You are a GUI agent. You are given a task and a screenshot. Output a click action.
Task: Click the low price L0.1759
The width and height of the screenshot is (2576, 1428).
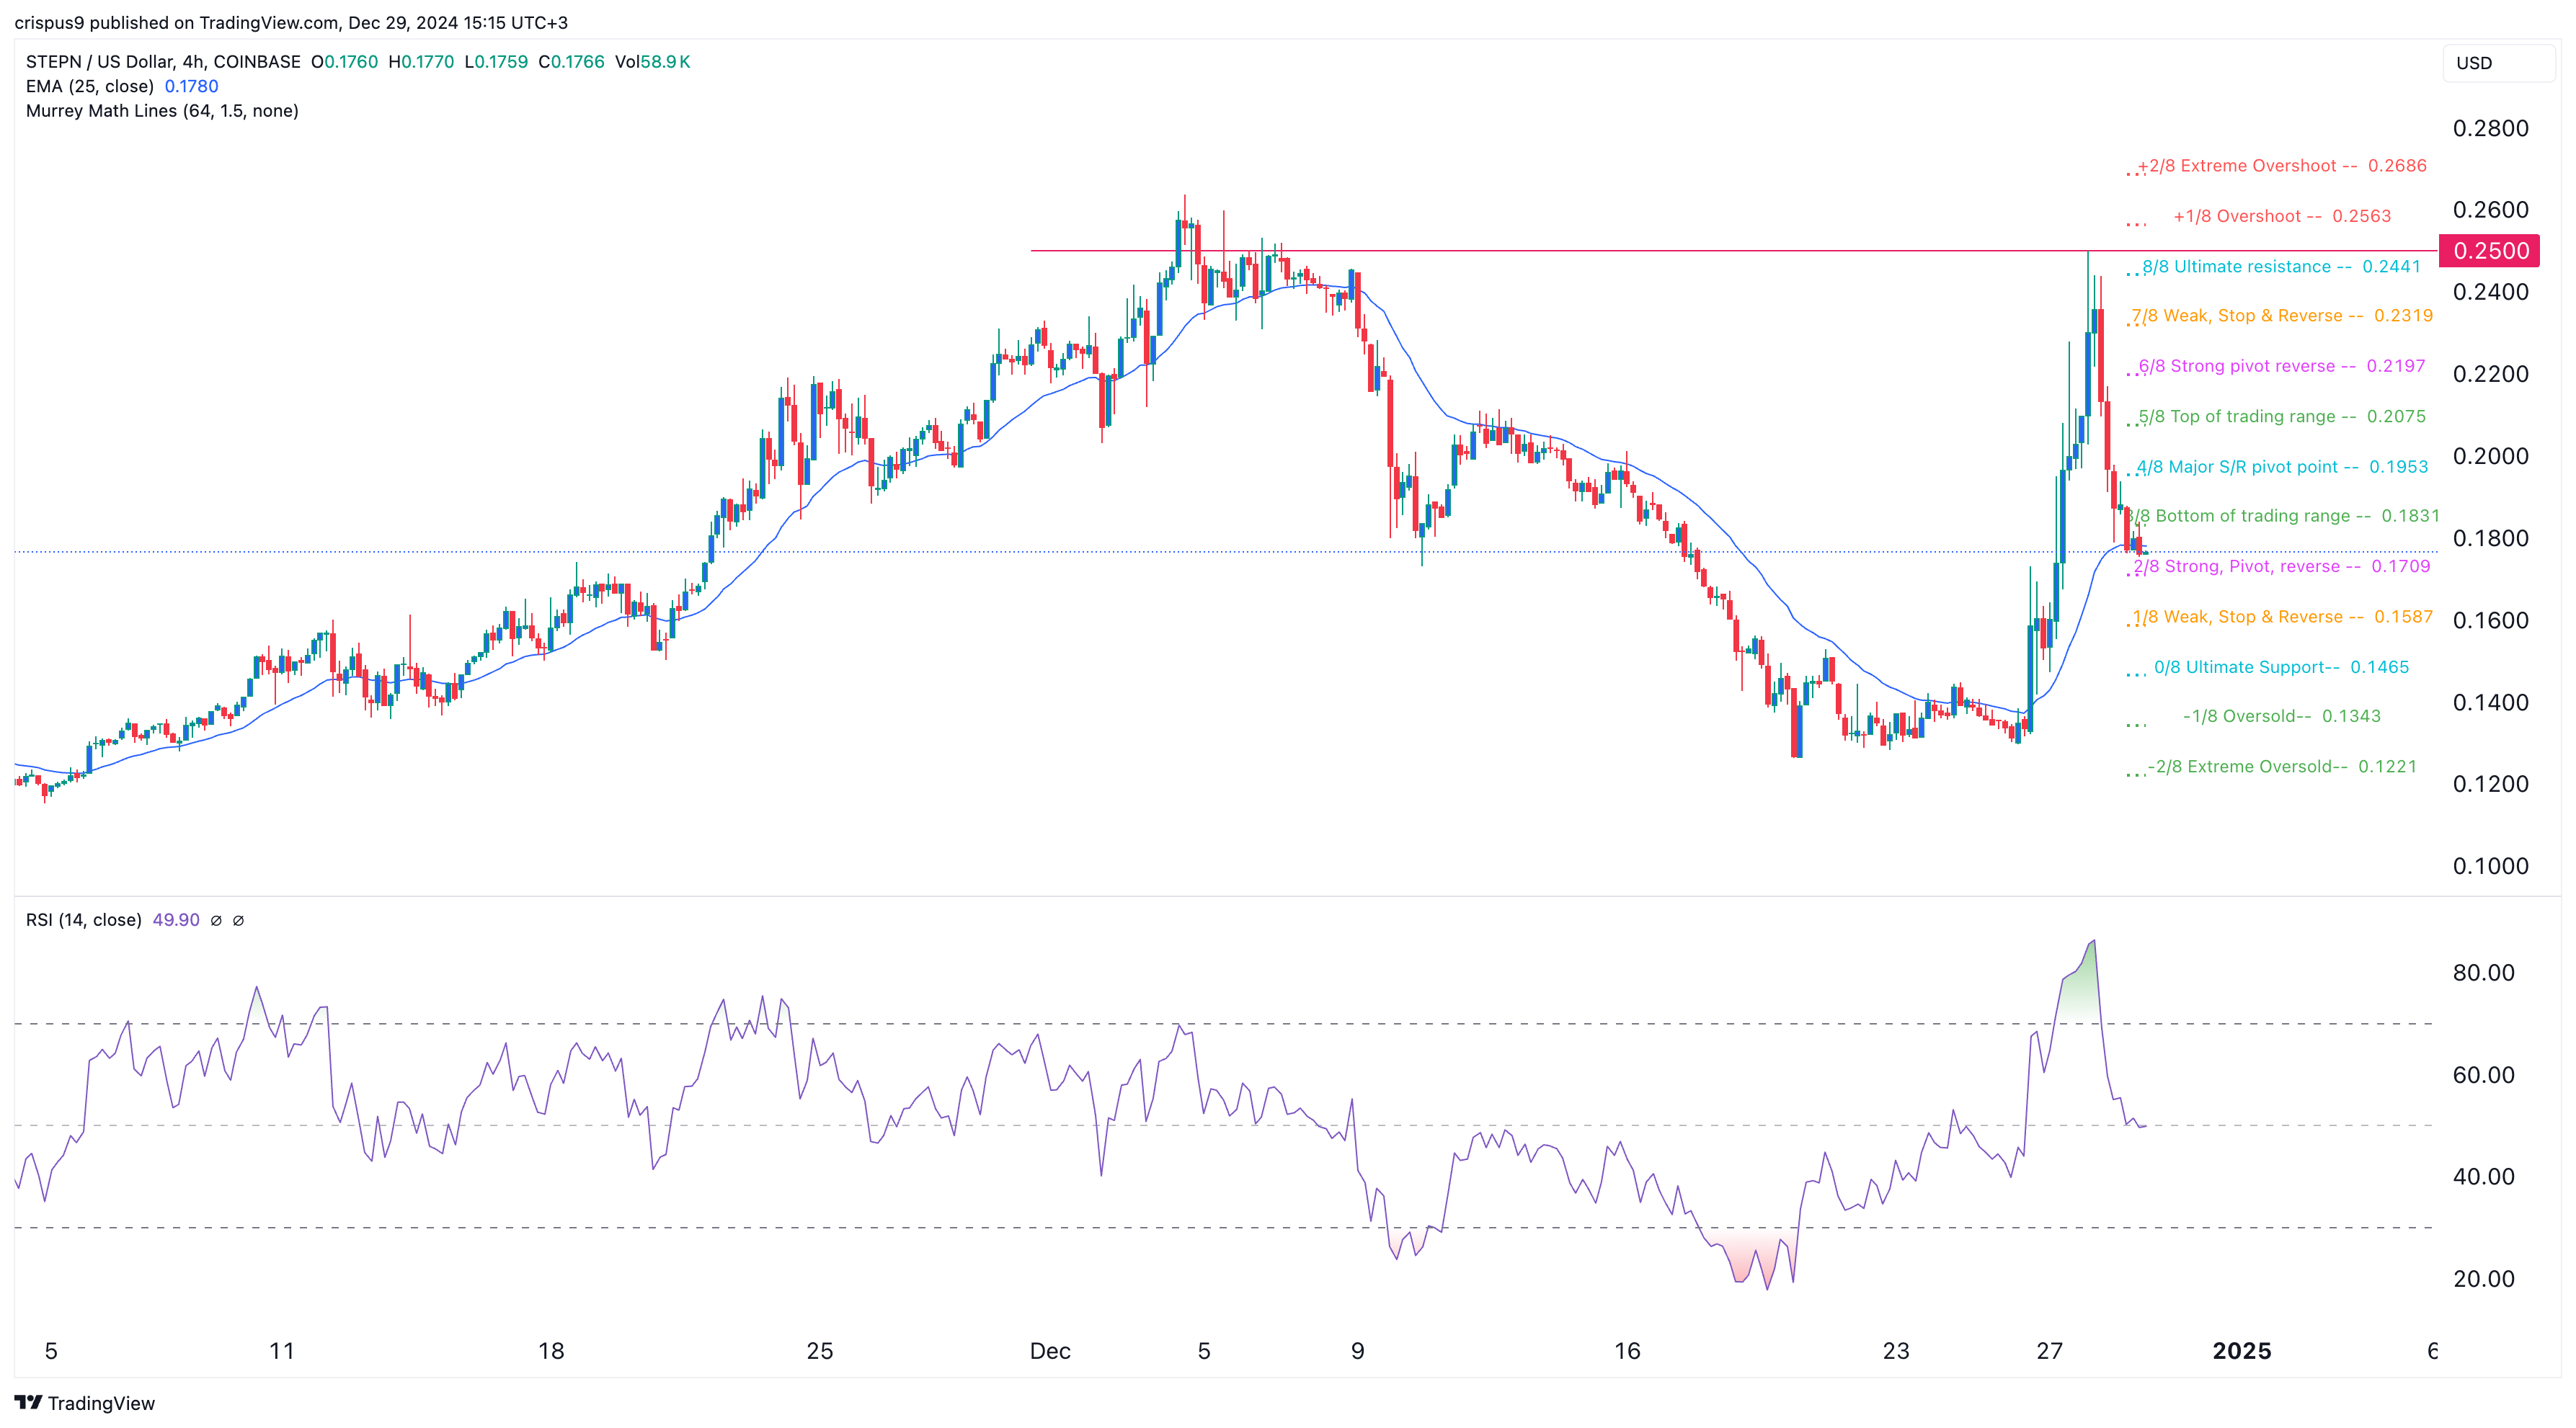[496, 62]
